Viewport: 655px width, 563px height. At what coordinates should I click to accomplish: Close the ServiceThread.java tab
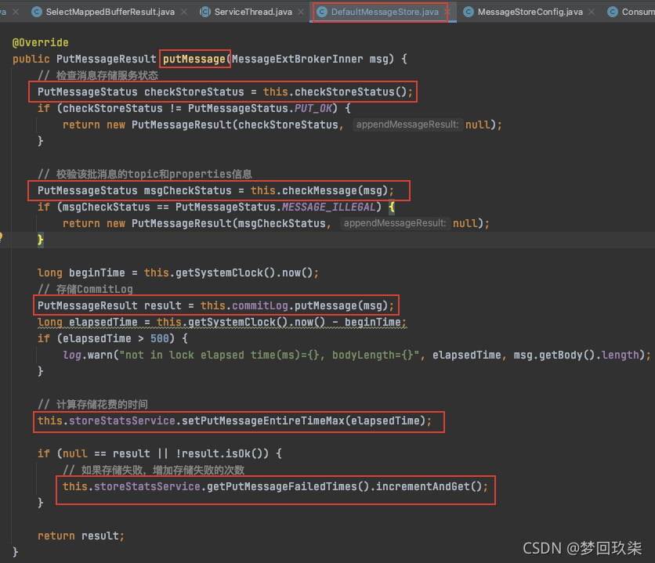pyautogui.click(x=300, y=12)
